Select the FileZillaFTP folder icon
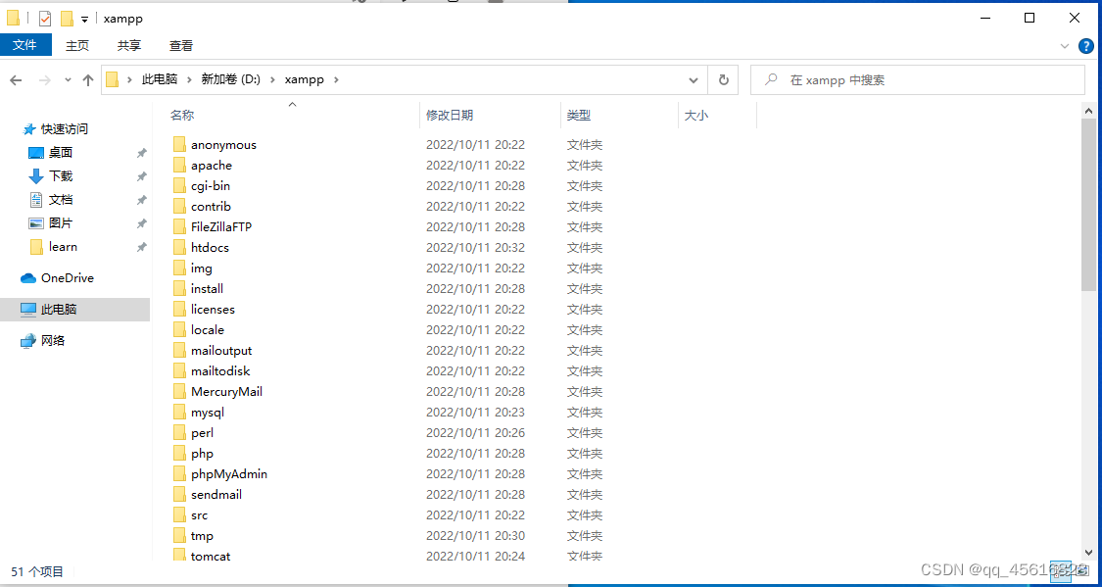The height and width of the screenshot is (587, 1102). pyautogui.click(x=179, y=227)
